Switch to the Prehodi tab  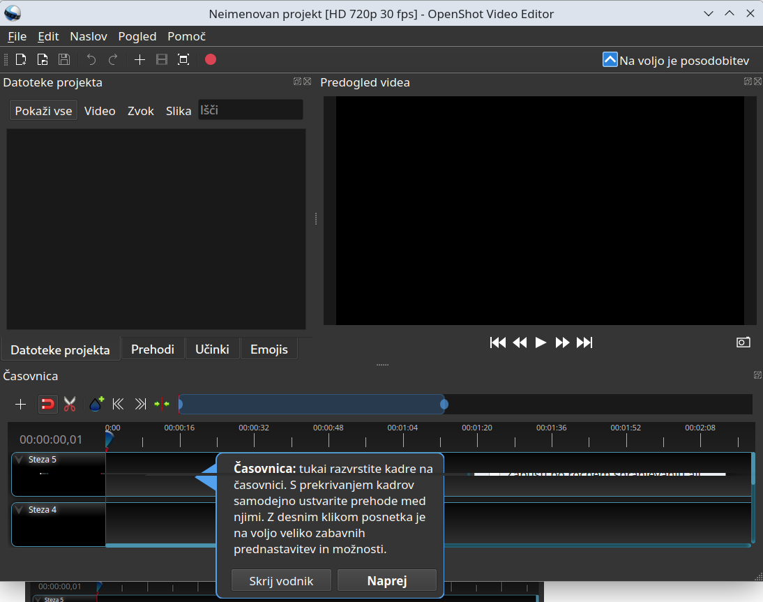coord(152,349)
